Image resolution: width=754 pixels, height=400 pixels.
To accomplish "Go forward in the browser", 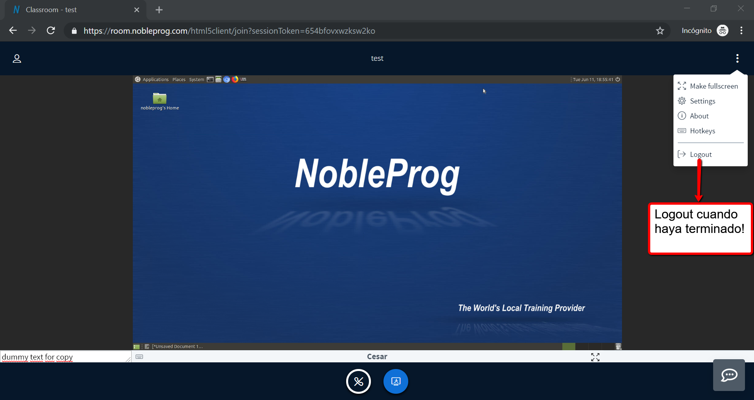I will pos(32,31).
